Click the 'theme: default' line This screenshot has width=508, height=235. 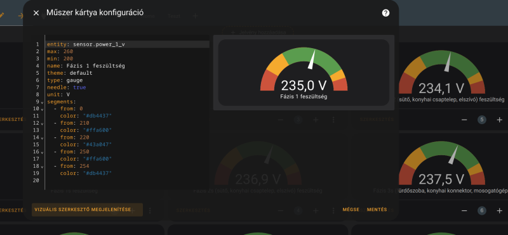[70, 73]
